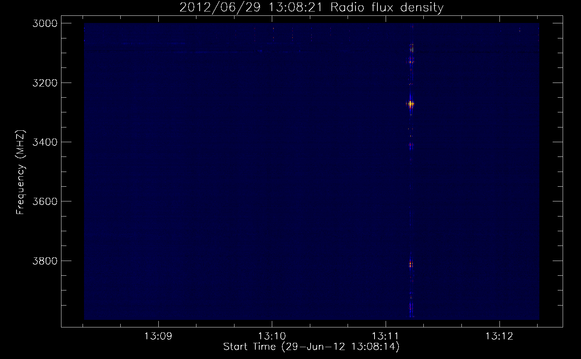Screen dimensions: 581x359
Task: Click the '13:10' time axis label
Action: (x=272, y=336)
